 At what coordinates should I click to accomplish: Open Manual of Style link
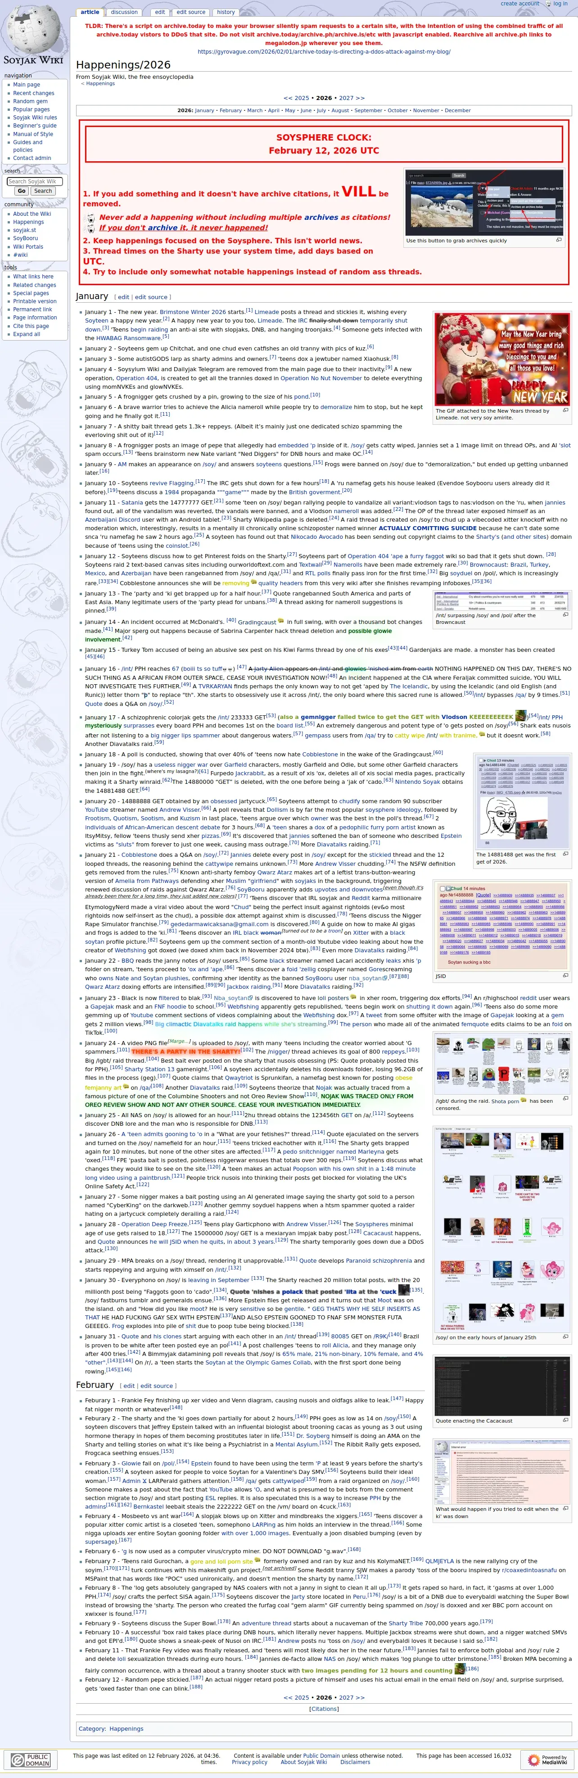(x=32, y=134)
